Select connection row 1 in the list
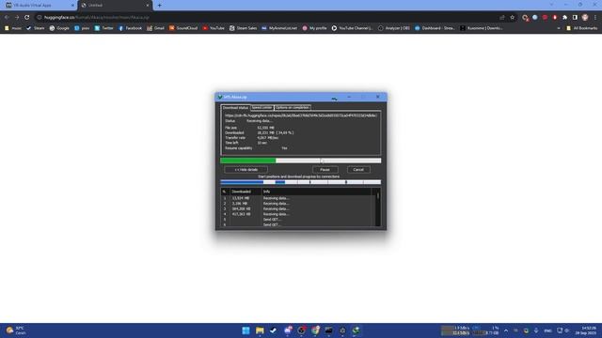Screen dimensions: 602x338 click(296, 198)
